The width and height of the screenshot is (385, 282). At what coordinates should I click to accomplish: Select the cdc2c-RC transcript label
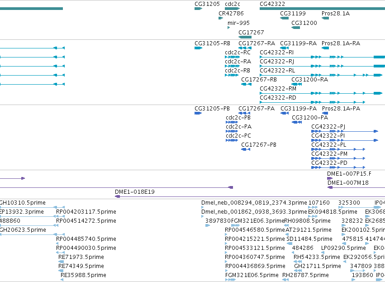pyautogui.click(x=238, y=53)
